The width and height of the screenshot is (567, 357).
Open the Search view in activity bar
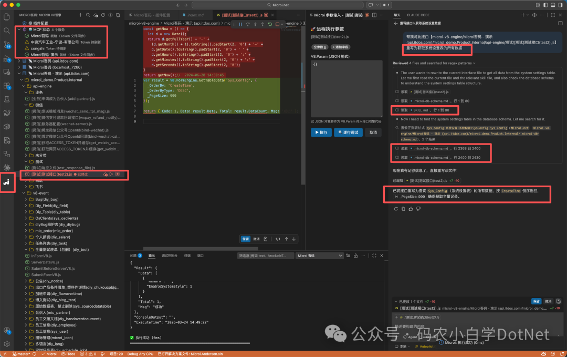(x=6, y=30)
